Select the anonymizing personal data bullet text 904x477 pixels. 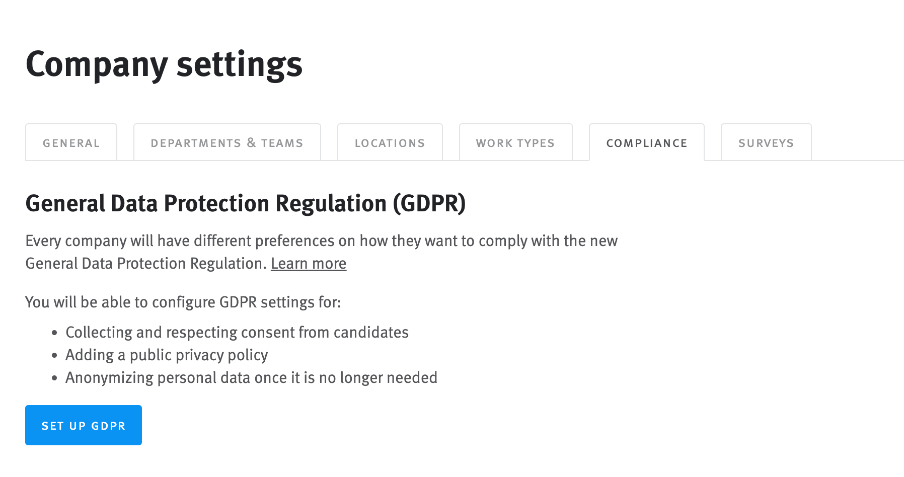[x=251, y=377]
